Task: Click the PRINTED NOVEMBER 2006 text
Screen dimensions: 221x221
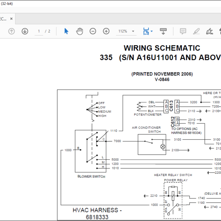Action: pos(162,74)
